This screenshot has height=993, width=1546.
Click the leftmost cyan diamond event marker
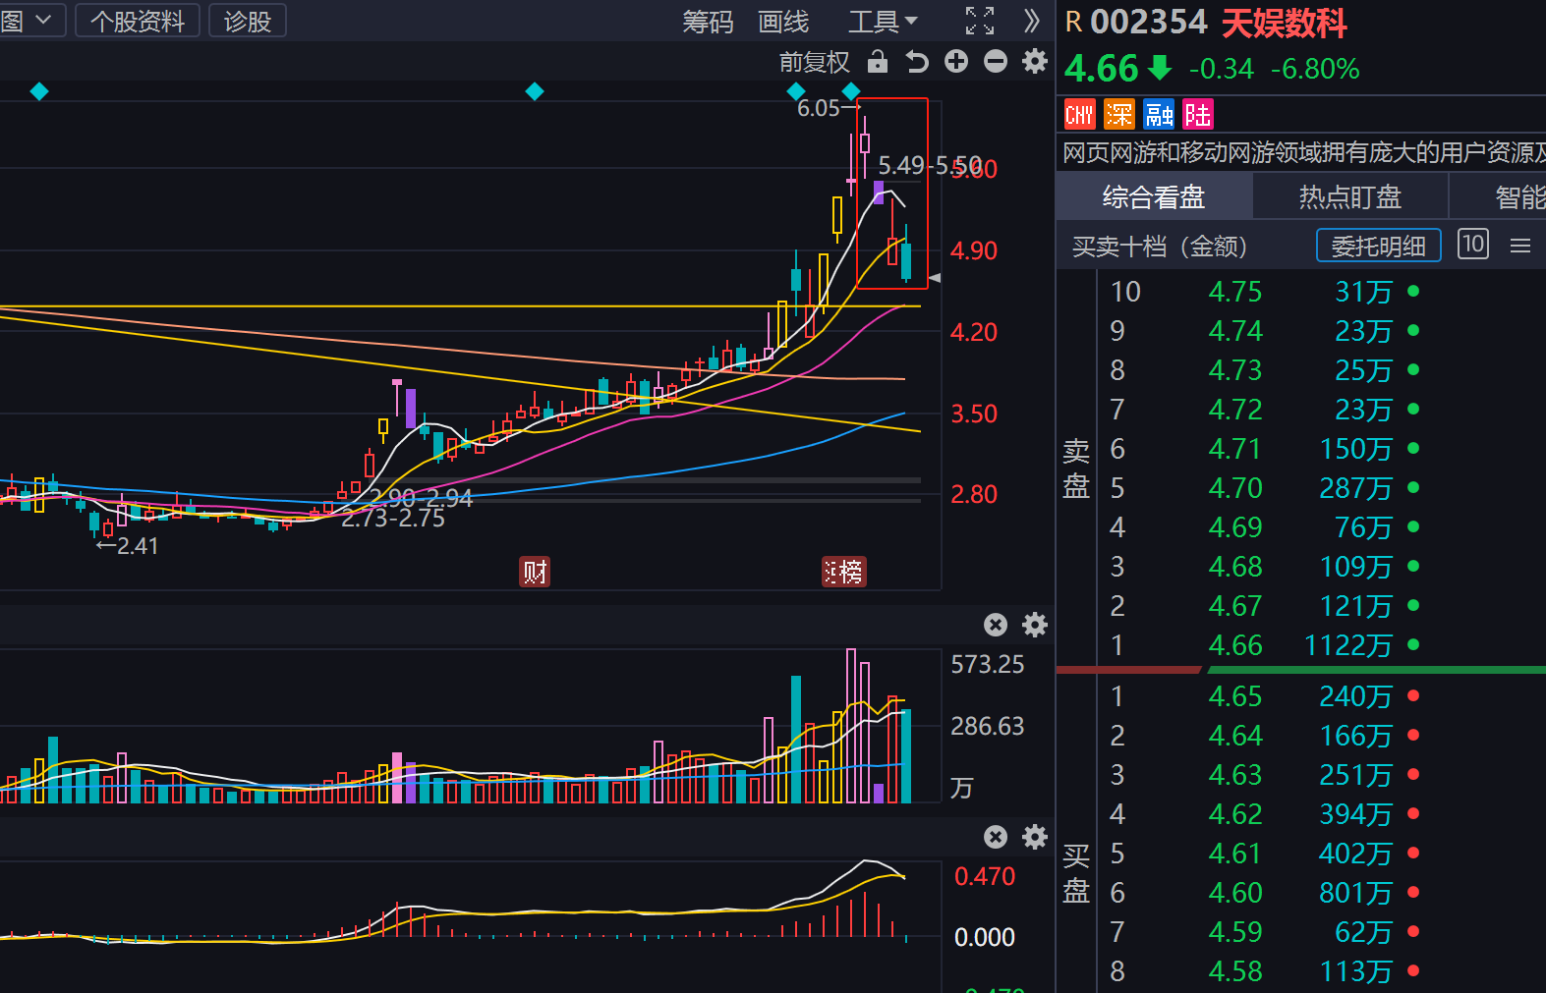coord(39,91)
